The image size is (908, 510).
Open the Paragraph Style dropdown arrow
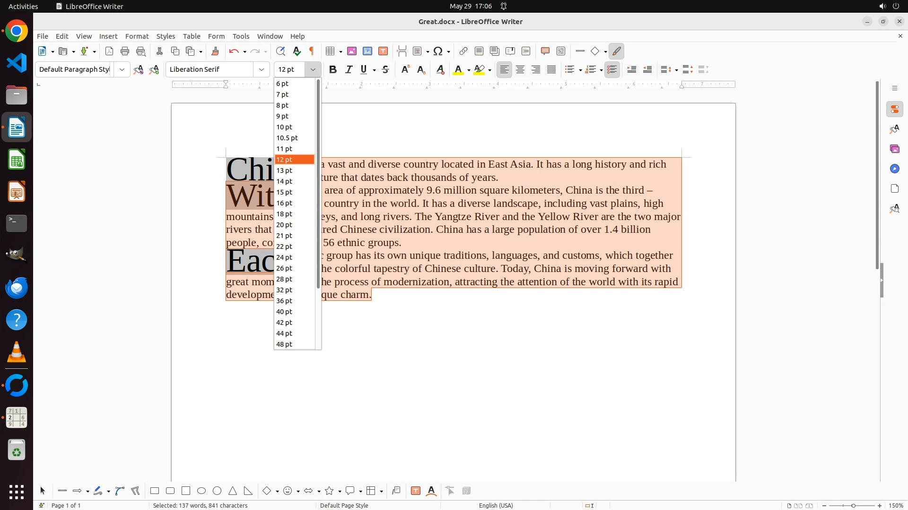[122, 69]
